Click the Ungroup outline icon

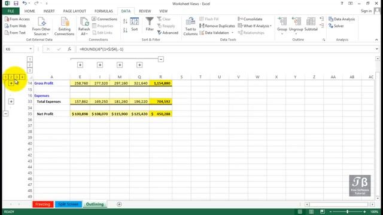point(296,21)
